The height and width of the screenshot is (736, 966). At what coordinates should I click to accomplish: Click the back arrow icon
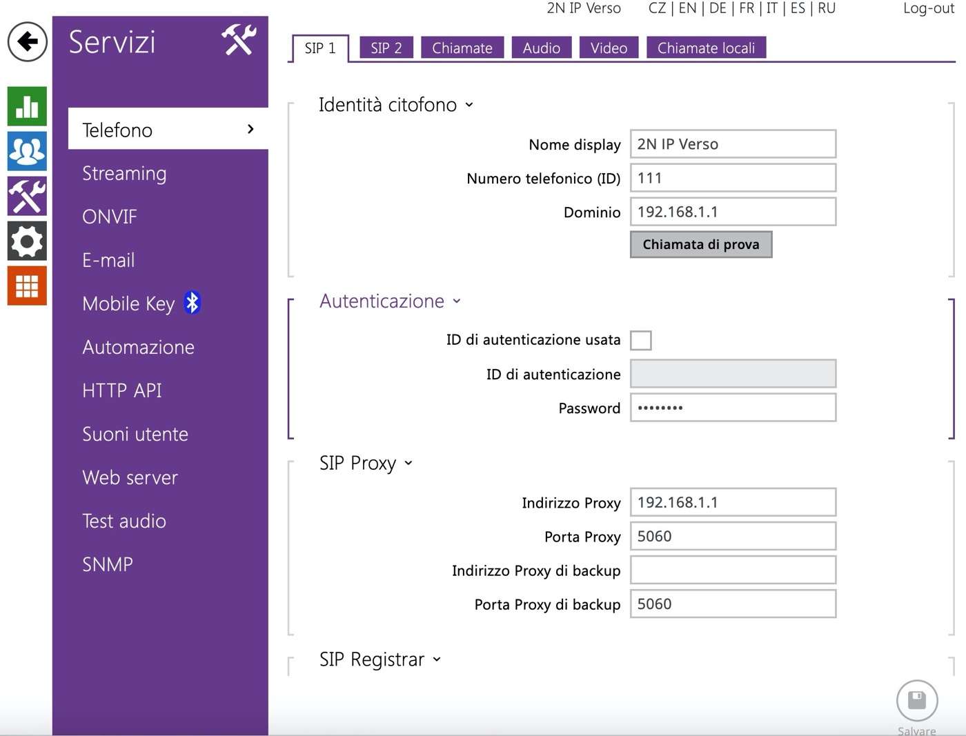point(28,41)
